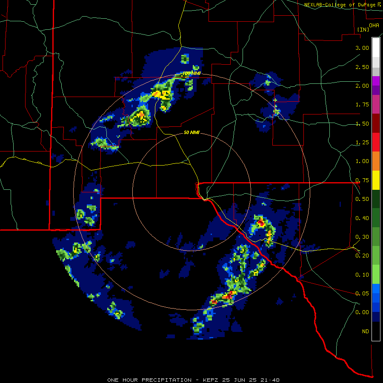
Task: Pick the magenta legend swatch near 2.00
Action: pos(376,81)
